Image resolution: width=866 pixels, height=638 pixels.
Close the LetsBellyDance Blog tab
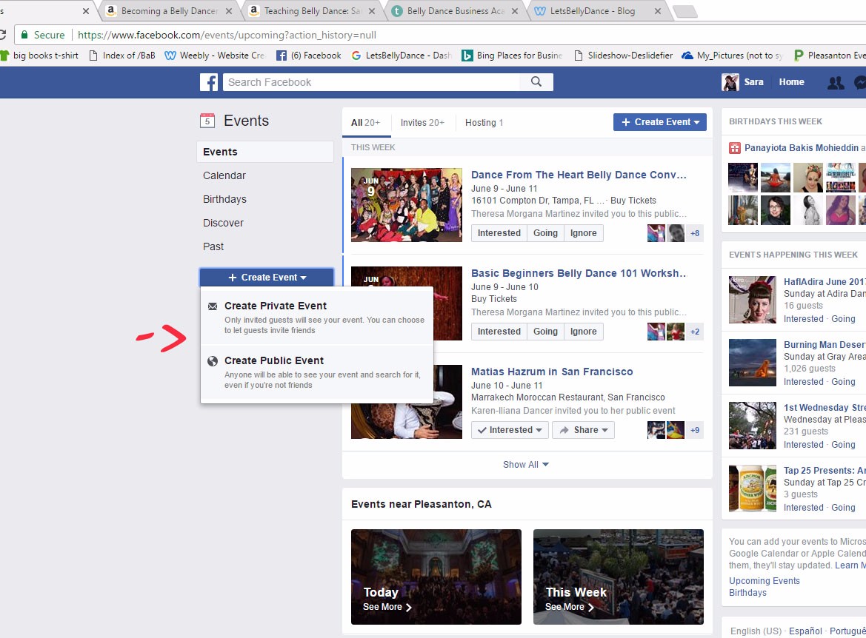(658, 11)
